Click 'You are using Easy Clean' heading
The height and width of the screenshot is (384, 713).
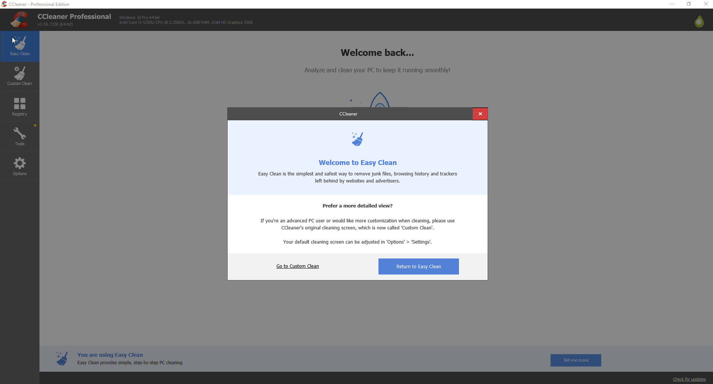point(110,355)
